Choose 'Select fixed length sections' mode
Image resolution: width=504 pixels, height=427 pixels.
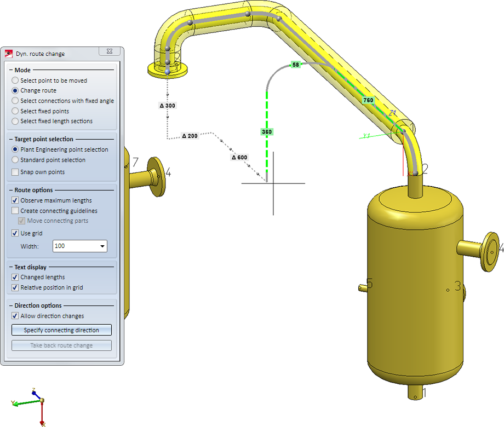(x=15, y=121)
